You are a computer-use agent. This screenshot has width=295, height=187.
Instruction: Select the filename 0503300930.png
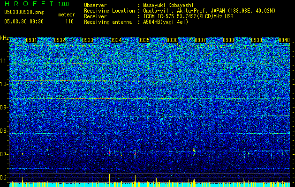tap(24, 12)
